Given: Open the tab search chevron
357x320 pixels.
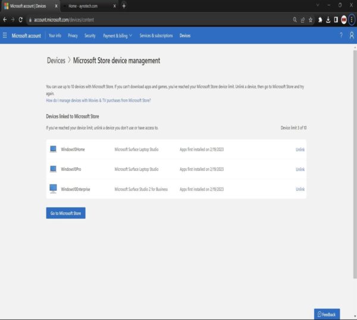Looking at the screenshot, I should click(x=317, y=5).
